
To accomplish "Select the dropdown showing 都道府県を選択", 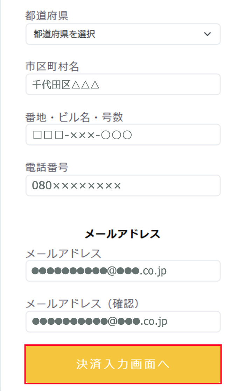I will point(122,34).
